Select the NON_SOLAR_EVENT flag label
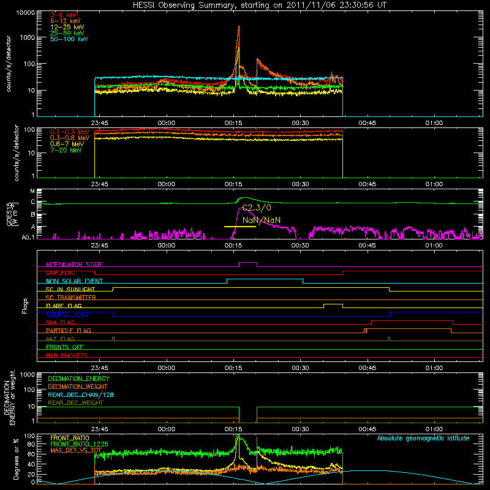Viewport: 490px width, 490px height. 74,281
